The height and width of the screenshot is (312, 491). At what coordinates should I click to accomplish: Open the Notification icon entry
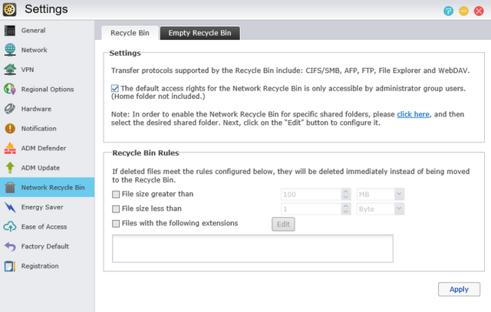tap(10, 129)
